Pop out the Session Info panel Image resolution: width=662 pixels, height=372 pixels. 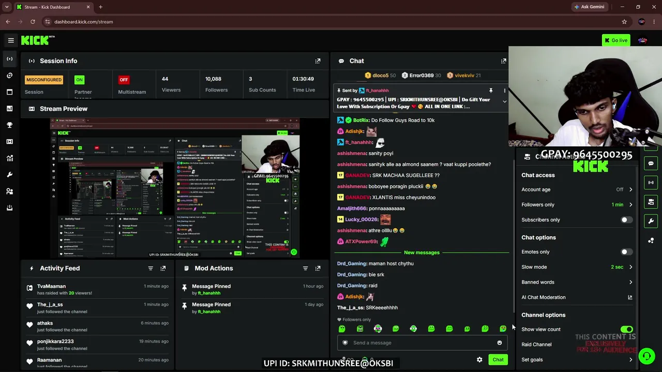318,61
